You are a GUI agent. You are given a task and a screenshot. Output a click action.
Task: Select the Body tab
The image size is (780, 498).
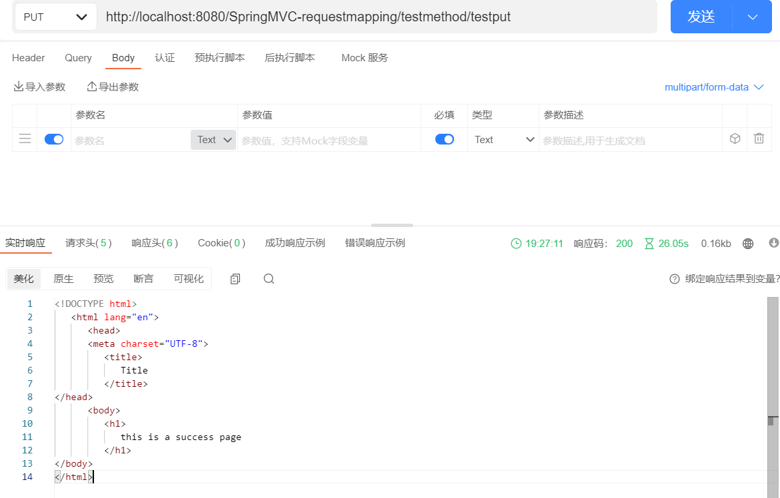pyautogui.click(x=123, y=58)
